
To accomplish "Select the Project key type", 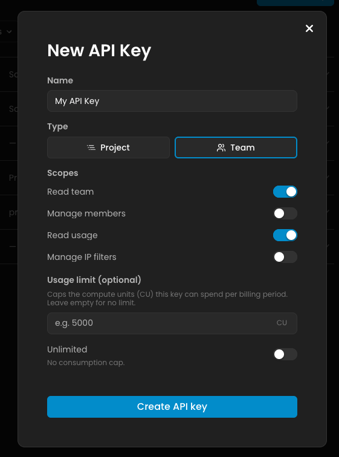I will pyautogui.click(x=108, y=147).
